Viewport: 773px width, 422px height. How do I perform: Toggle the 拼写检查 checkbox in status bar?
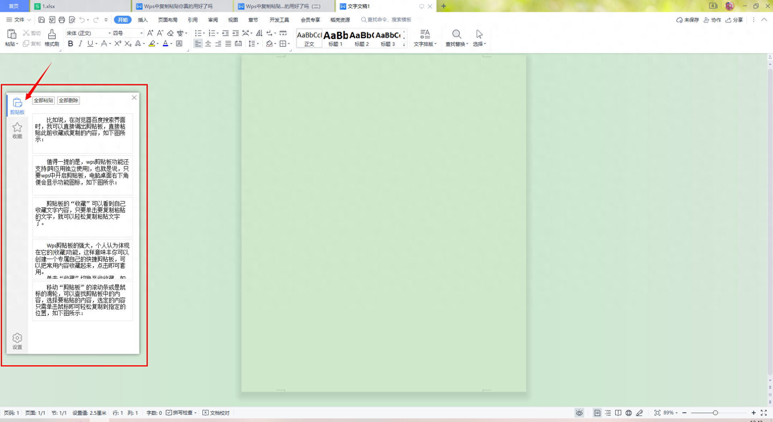tap(169, 413)
